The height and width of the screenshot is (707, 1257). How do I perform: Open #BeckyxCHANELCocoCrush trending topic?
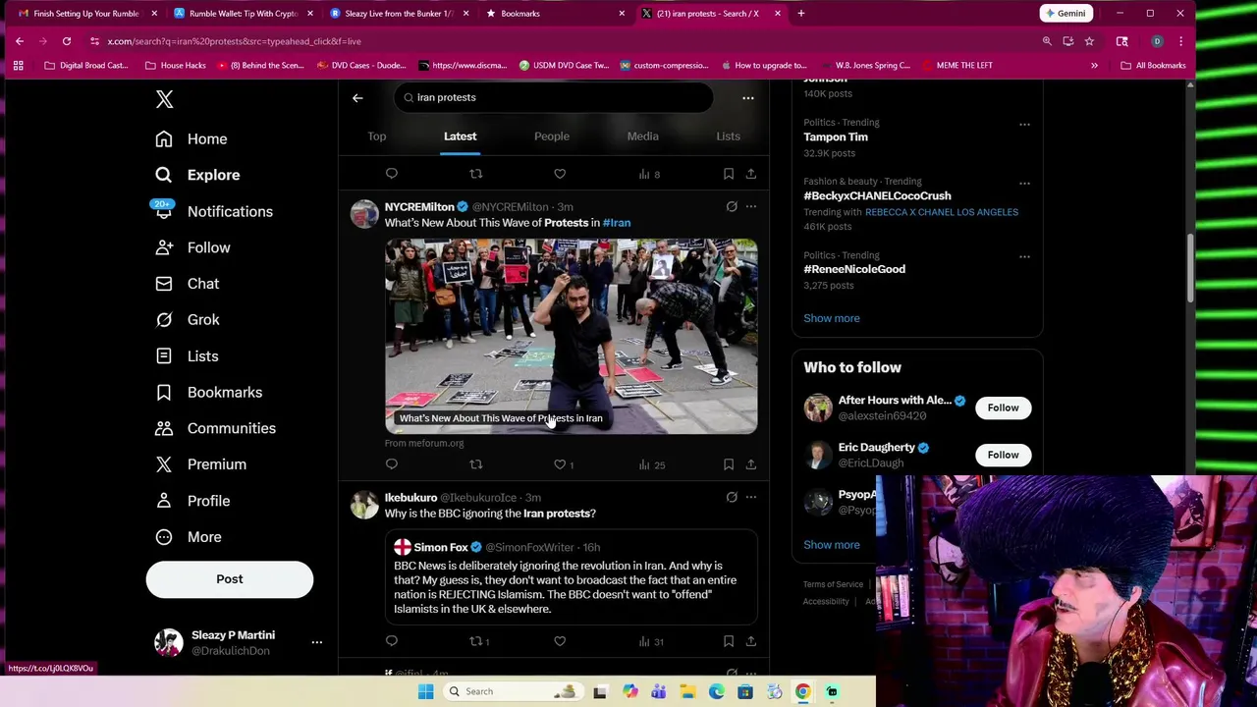point(877,195)
